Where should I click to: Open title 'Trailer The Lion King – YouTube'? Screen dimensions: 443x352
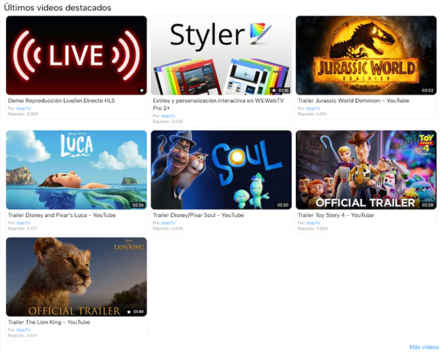click(x=49, y=322)
